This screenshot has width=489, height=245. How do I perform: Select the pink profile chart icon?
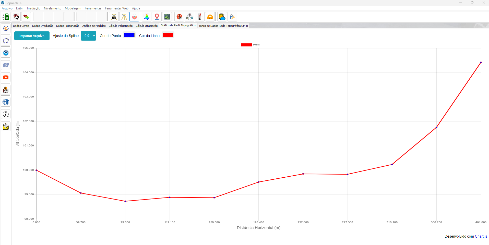tap(134, 17)
